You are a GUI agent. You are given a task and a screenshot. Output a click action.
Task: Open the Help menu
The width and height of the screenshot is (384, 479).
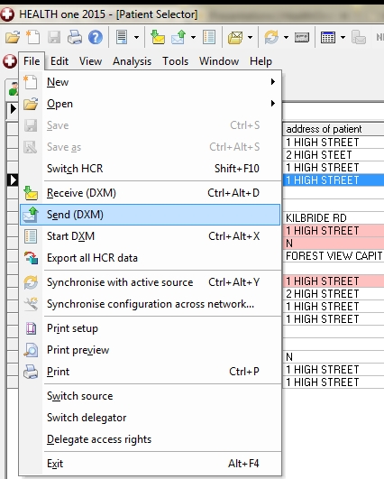[261, 61]
